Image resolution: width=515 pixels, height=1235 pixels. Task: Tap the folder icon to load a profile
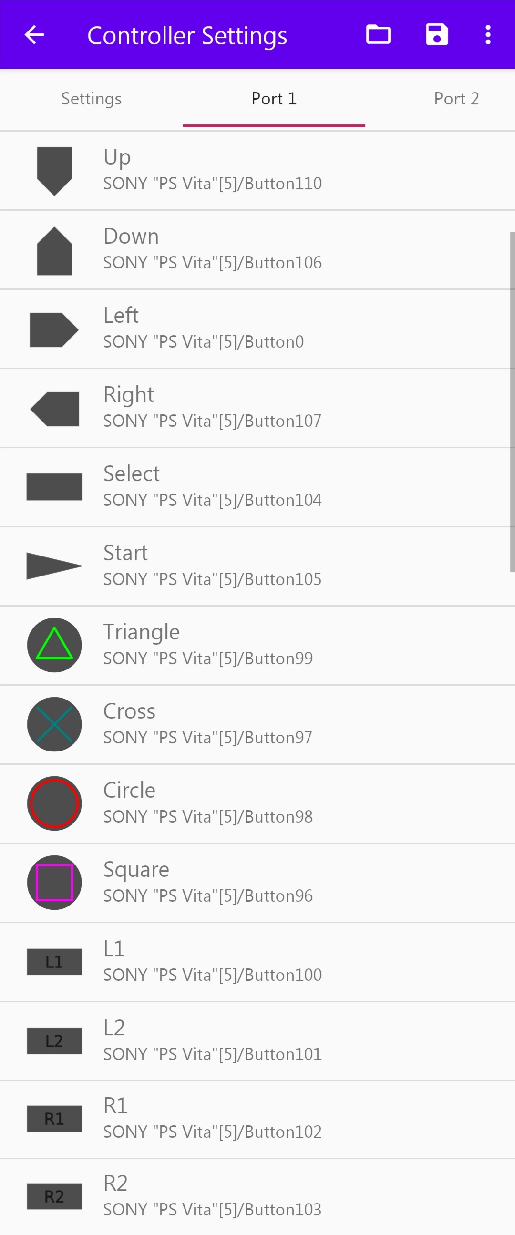tap(378, 34)
